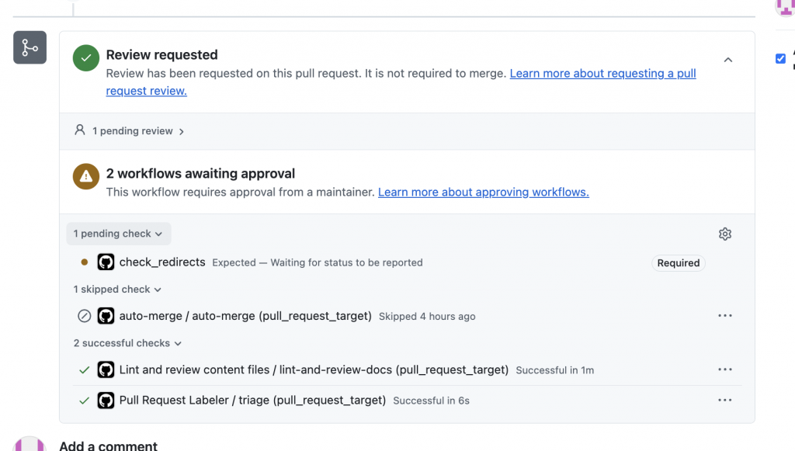
Task: Open options for Pull Request Labeler check
Action: coord(725,401)
